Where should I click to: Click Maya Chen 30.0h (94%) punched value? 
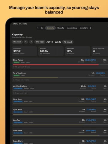[91, 99]
